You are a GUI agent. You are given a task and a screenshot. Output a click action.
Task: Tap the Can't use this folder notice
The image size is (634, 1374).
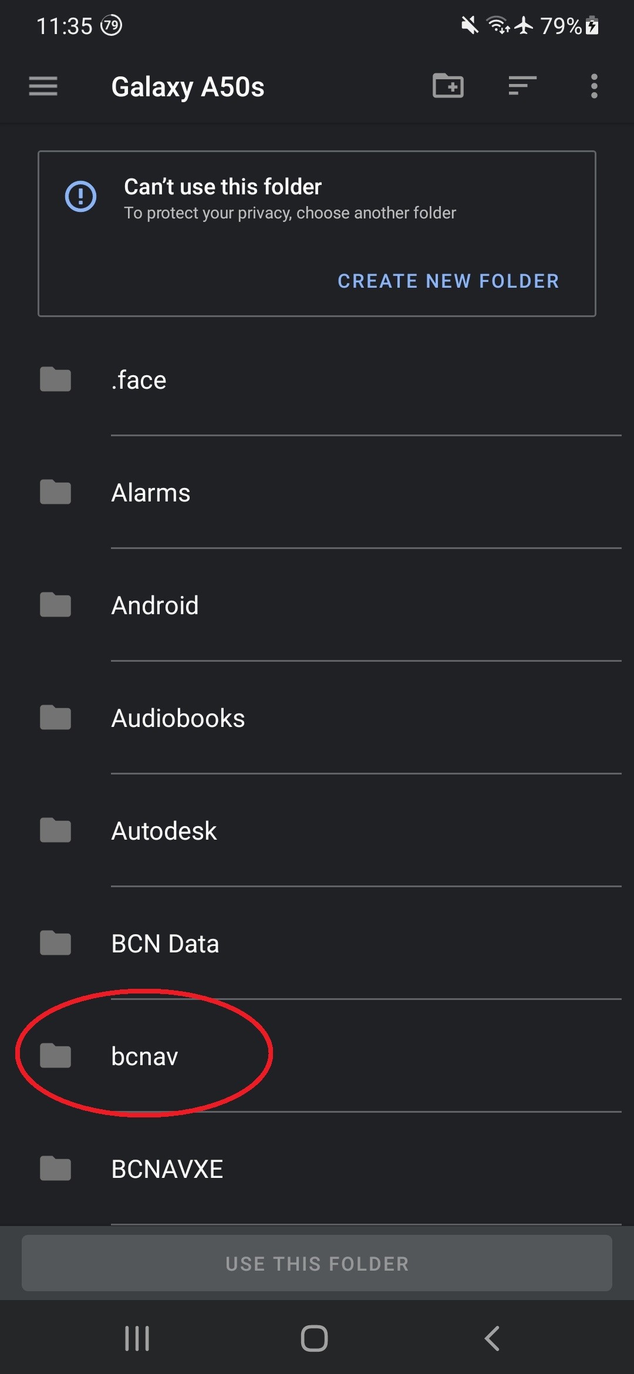point(223,187)
